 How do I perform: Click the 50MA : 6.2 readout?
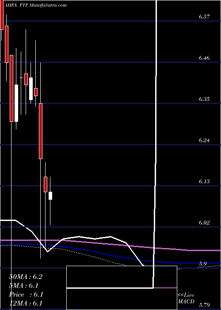(x=26, y=277)
